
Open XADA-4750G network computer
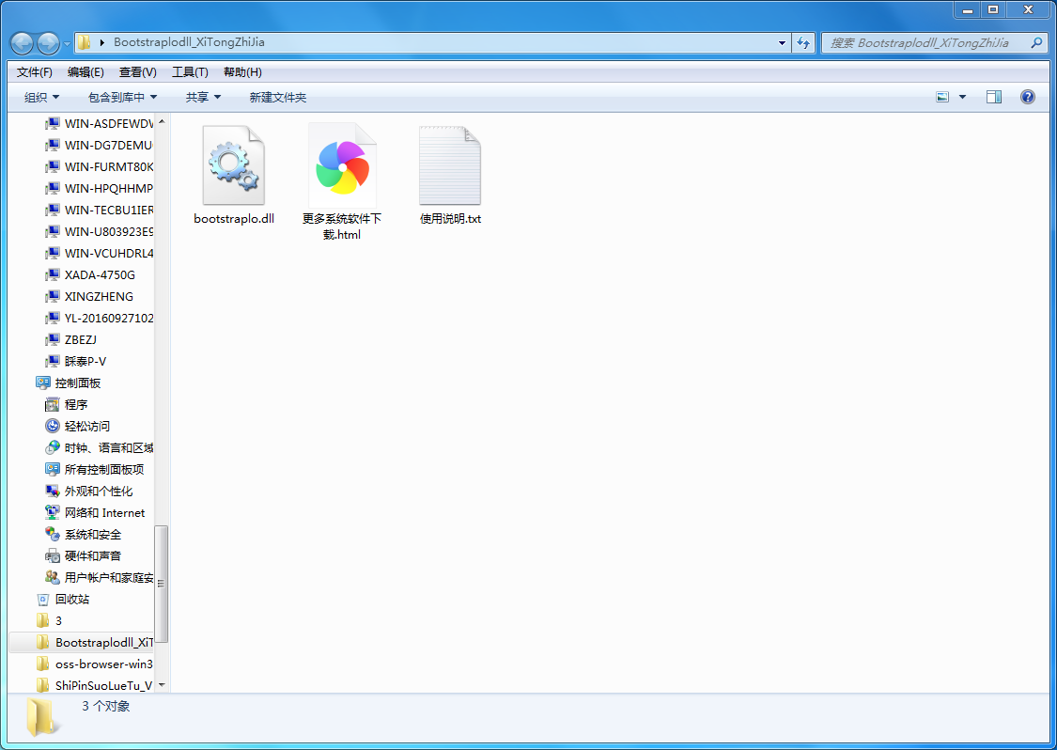[x=90, y=274]
